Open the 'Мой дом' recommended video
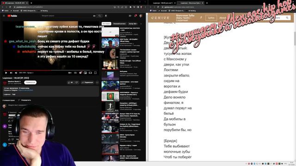Viewport: 296px width, 166px height. point(110,75)
